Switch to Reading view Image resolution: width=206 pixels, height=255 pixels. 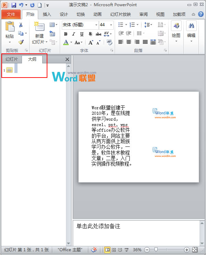(120, 249)
